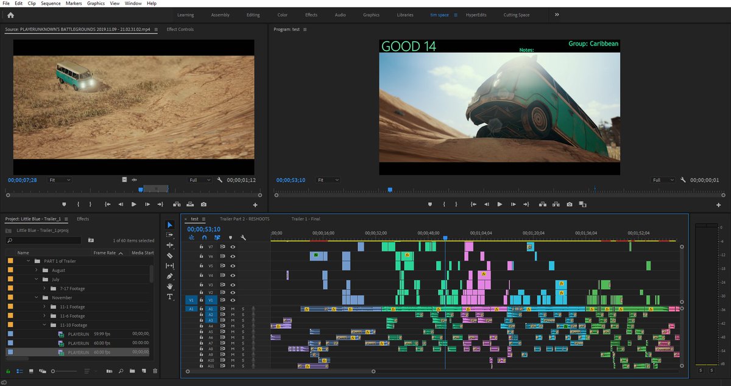This screenshot has width=731, height=386.
Task: Hide track V7 with its eye icon
Action: click(233, 247)
